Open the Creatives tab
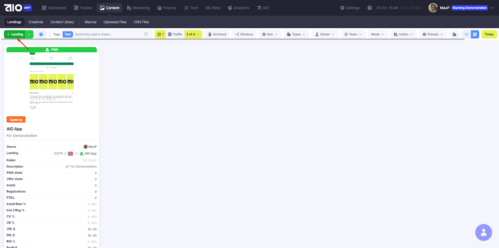The image size is (499, 248). (x=36, y=22)
